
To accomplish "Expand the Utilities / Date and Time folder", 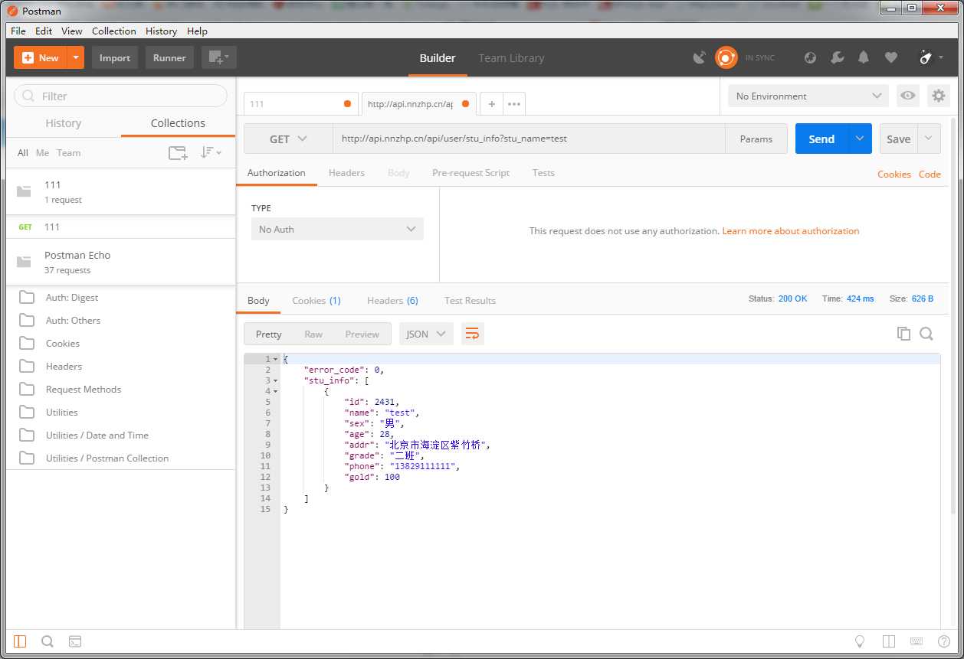I will (121, 435).
